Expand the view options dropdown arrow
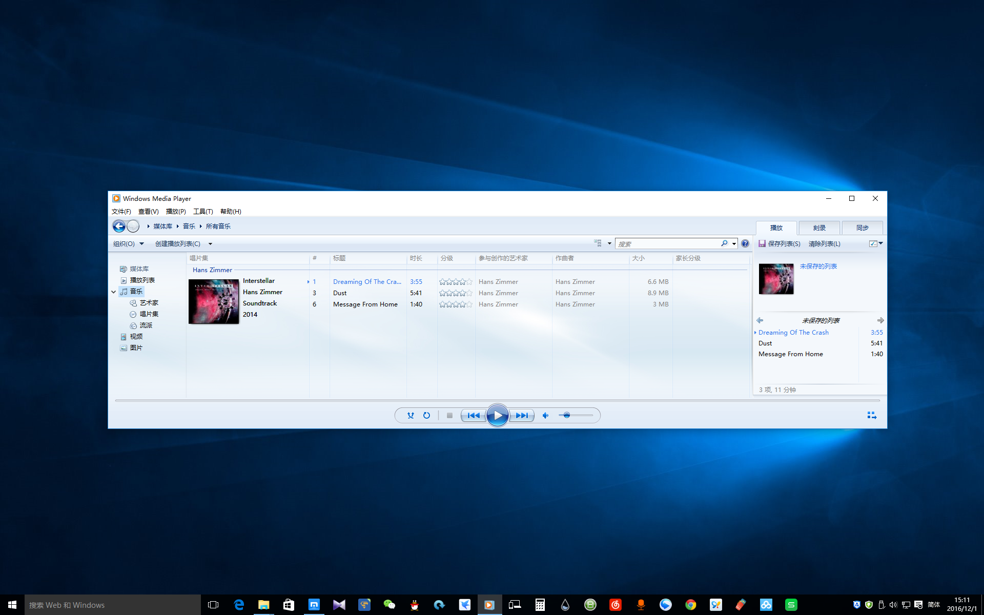Viewport: 984px width, 615px height. coord(609,243)
